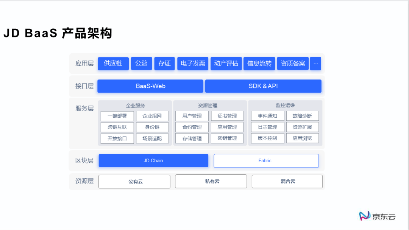Click the 资源层 layer label
409x230 pixels.
pyautogui.click(x=84, y=181)
